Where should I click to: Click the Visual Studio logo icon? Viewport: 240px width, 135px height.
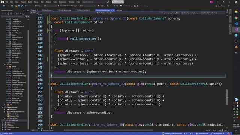pos(3,2)
